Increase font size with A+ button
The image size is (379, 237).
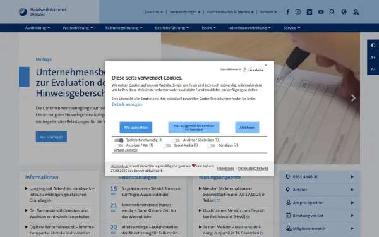tap(373, 58)
